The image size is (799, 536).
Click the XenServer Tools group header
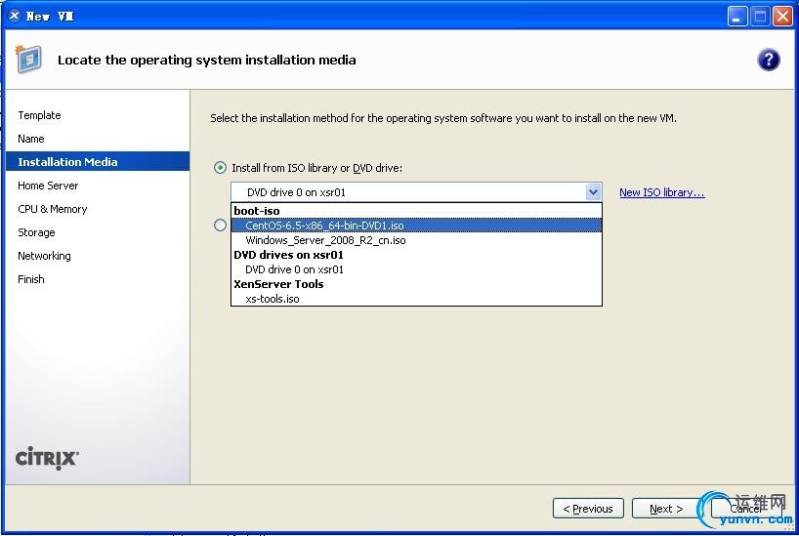point(278,284)
